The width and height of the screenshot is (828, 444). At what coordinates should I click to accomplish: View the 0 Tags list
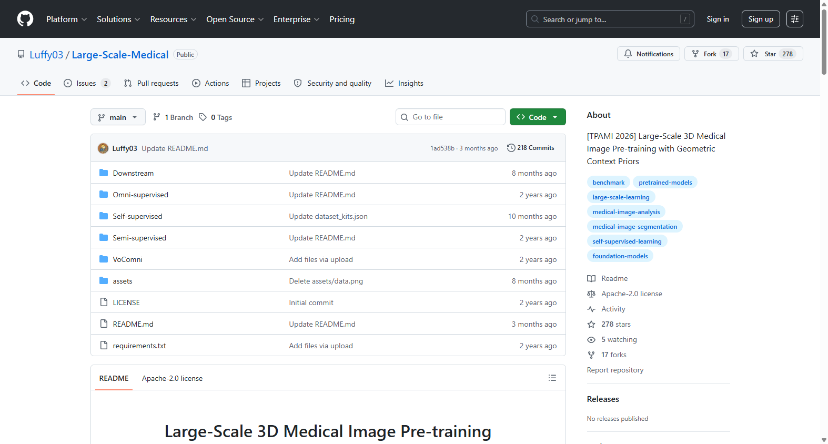click(216, 117)
